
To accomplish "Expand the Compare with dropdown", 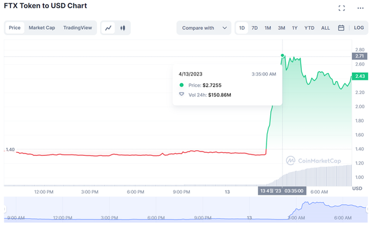I will click(x=204, y=28).
